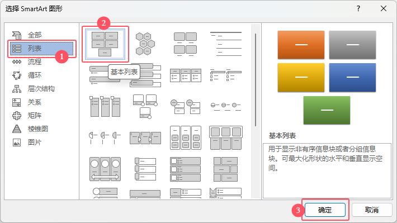This screenshot has width=397, height=223.
Task: Choose the three small circles with dashes layout
Action: pyautogui.click(x=225, y=106)
